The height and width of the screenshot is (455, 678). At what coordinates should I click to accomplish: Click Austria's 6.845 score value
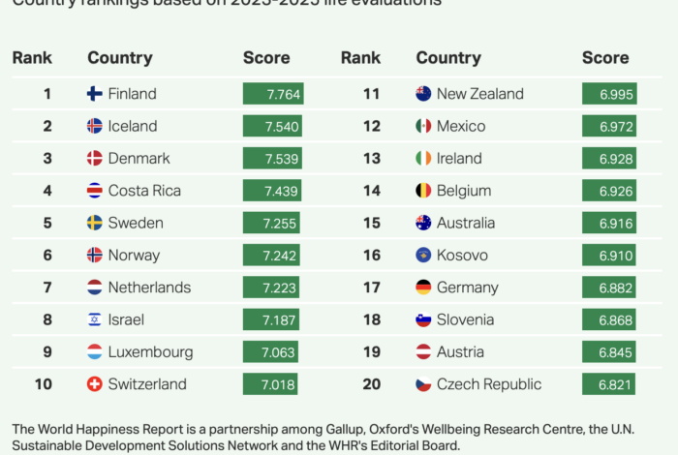(x=616, y=352)
